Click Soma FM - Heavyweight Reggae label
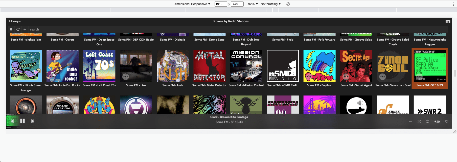 click(x=430, y=42)
